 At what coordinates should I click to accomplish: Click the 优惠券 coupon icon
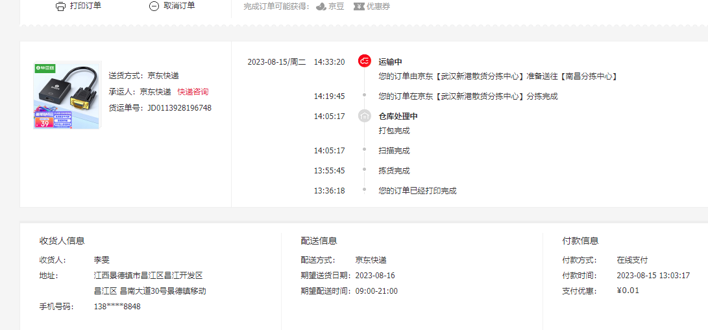click(x=359, y=6)
